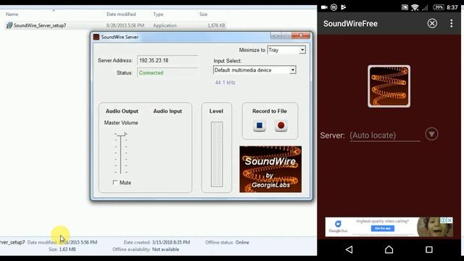Tap the Android recent apps button

pyautogui.click(x=428, y=249)
